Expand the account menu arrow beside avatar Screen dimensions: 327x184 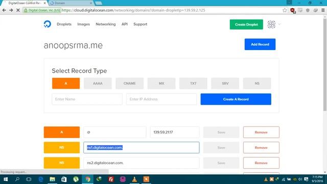(x=279, y=24)
